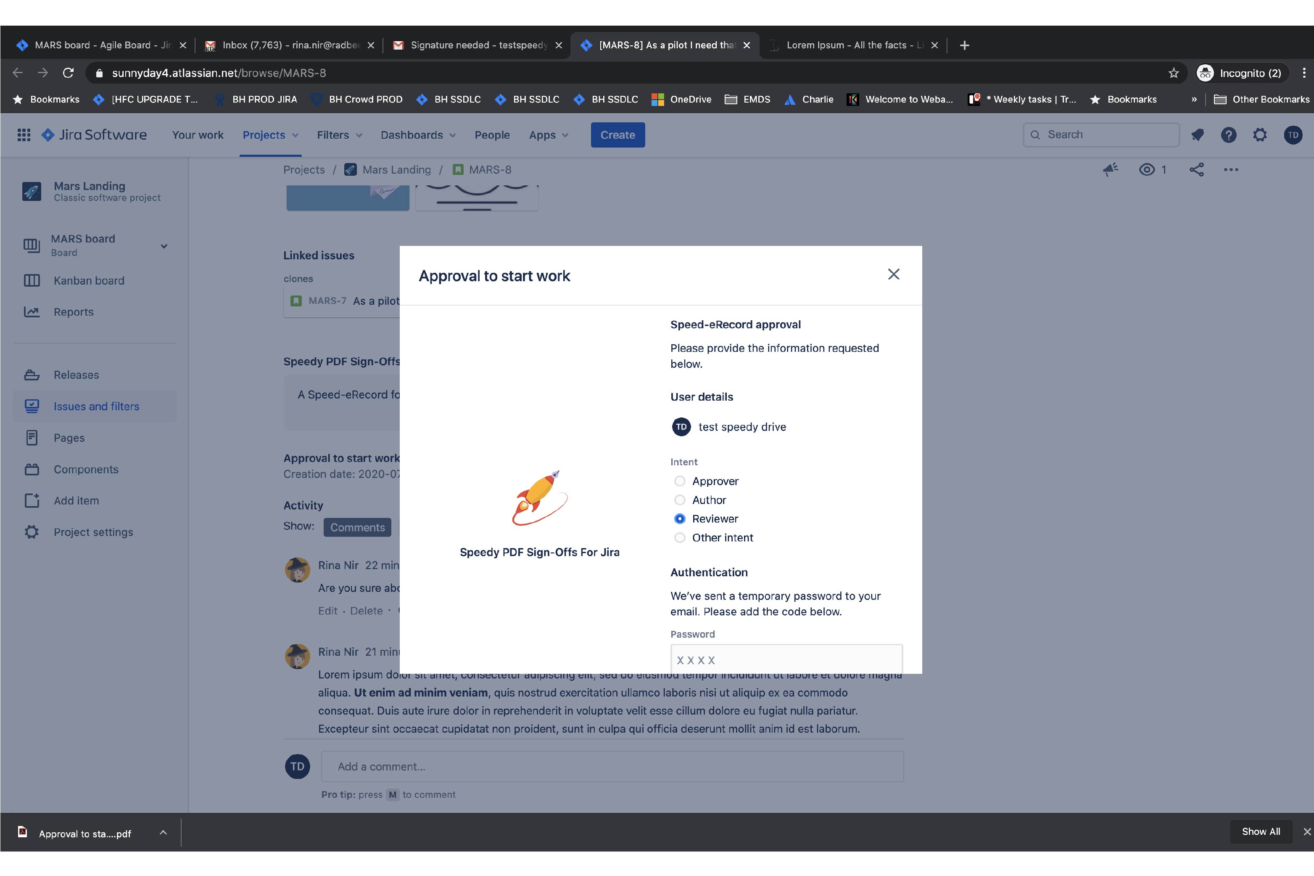
Task: Open Reports in project sidebar
Action: 73,312
